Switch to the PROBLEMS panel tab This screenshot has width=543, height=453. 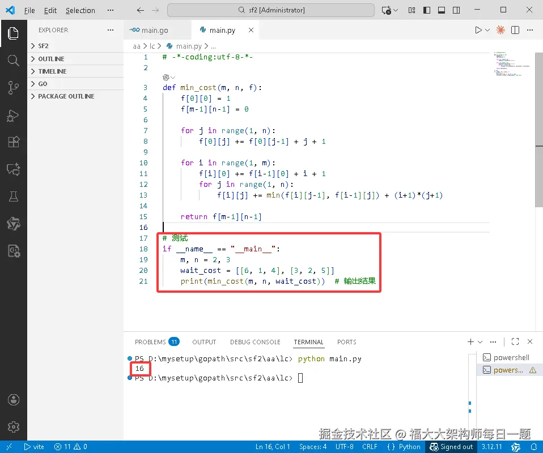(157, 342)
